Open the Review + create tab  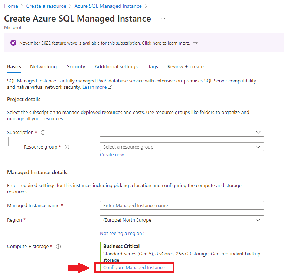185,67
